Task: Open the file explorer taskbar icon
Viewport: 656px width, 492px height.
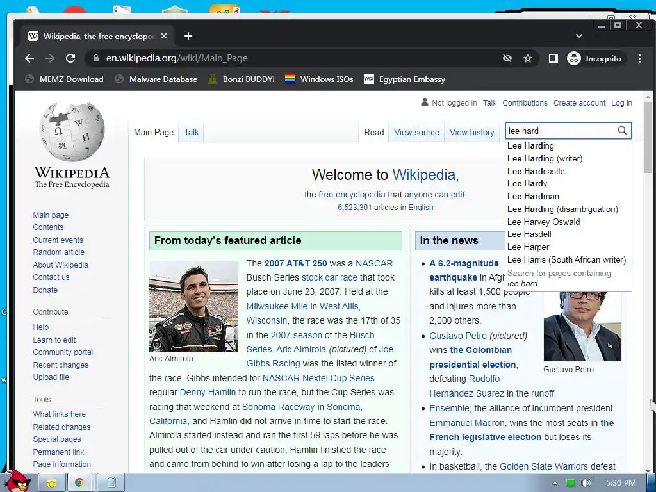Action: [x=52, y=483]
